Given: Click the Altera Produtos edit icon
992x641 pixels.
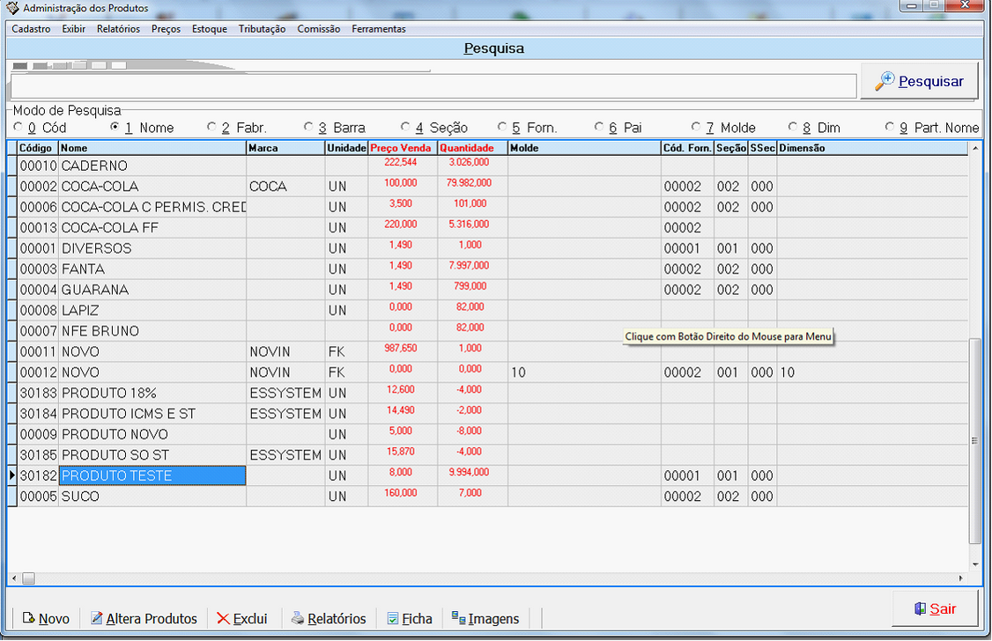Looking at the screenshot, I should pos(96,618).
